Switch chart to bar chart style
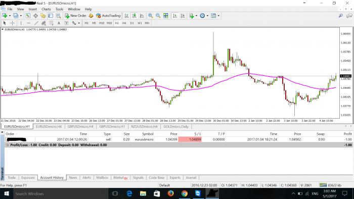 [126, 16]
